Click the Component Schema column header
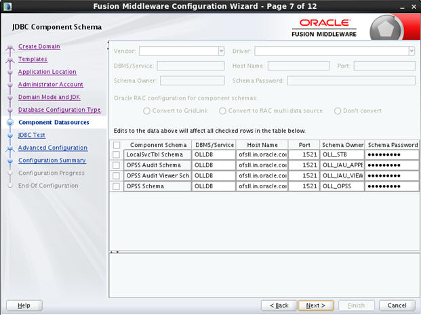421x315 pixels. 158,145
